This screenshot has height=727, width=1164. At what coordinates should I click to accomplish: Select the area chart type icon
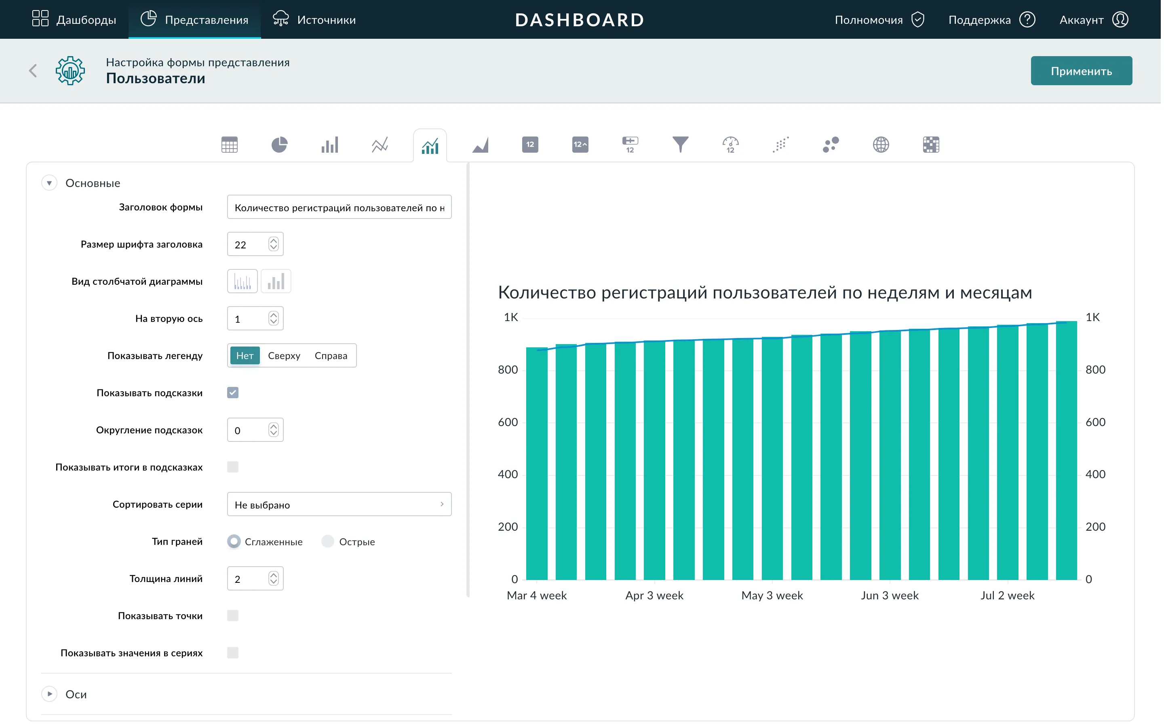pyautogui.click(x=480, y=145)
